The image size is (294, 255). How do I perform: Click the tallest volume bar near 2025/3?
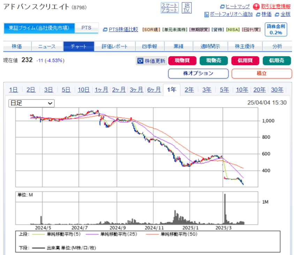(x=225, y=209)
